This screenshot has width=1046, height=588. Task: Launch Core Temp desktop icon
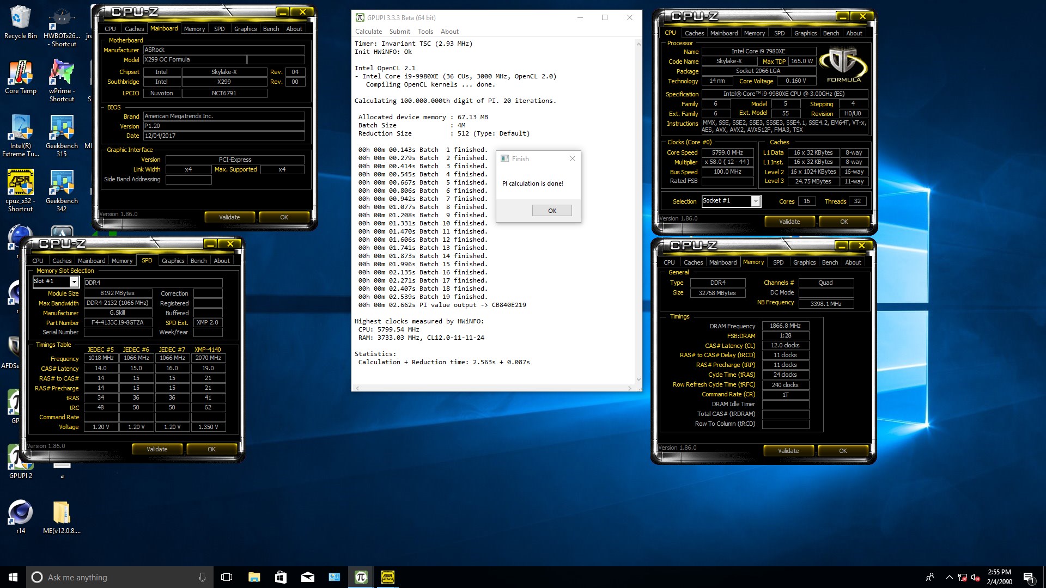click(20, 77)
